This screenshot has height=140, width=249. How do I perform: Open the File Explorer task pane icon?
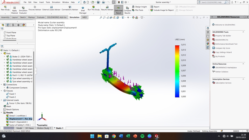pyautogui.click(x=208, y=36)
